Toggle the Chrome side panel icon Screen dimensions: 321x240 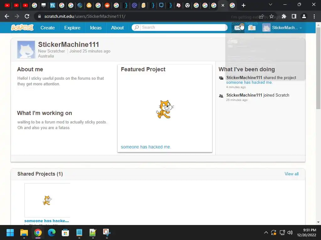pyautogui.click(x=294, y=16)
